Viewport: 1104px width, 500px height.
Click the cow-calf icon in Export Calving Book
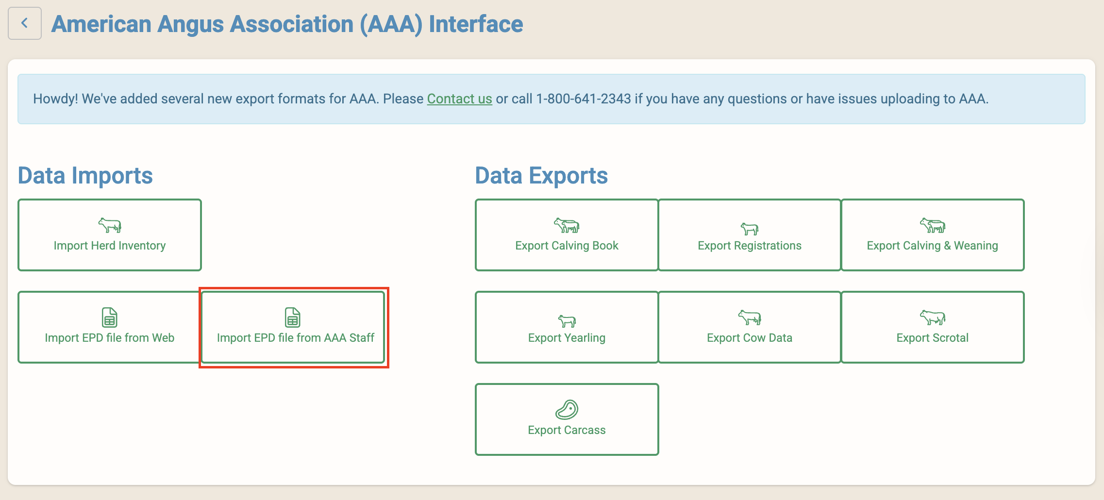[x=567, y=225]
